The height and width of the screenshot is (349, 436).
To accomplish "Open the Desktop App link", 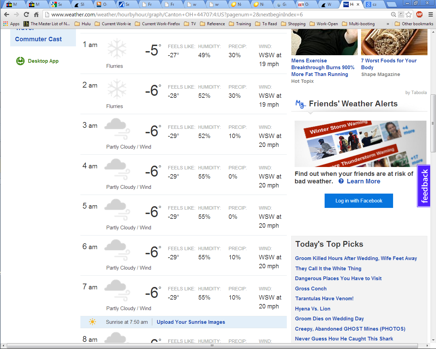I will [43, 61].
